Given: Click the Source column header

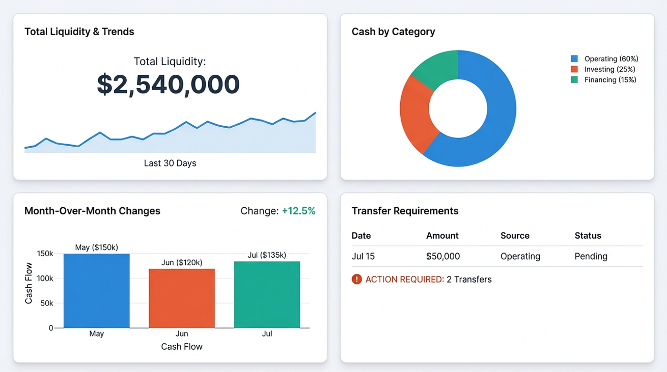Looking at the screenshot, I should (x=515, y=236).
